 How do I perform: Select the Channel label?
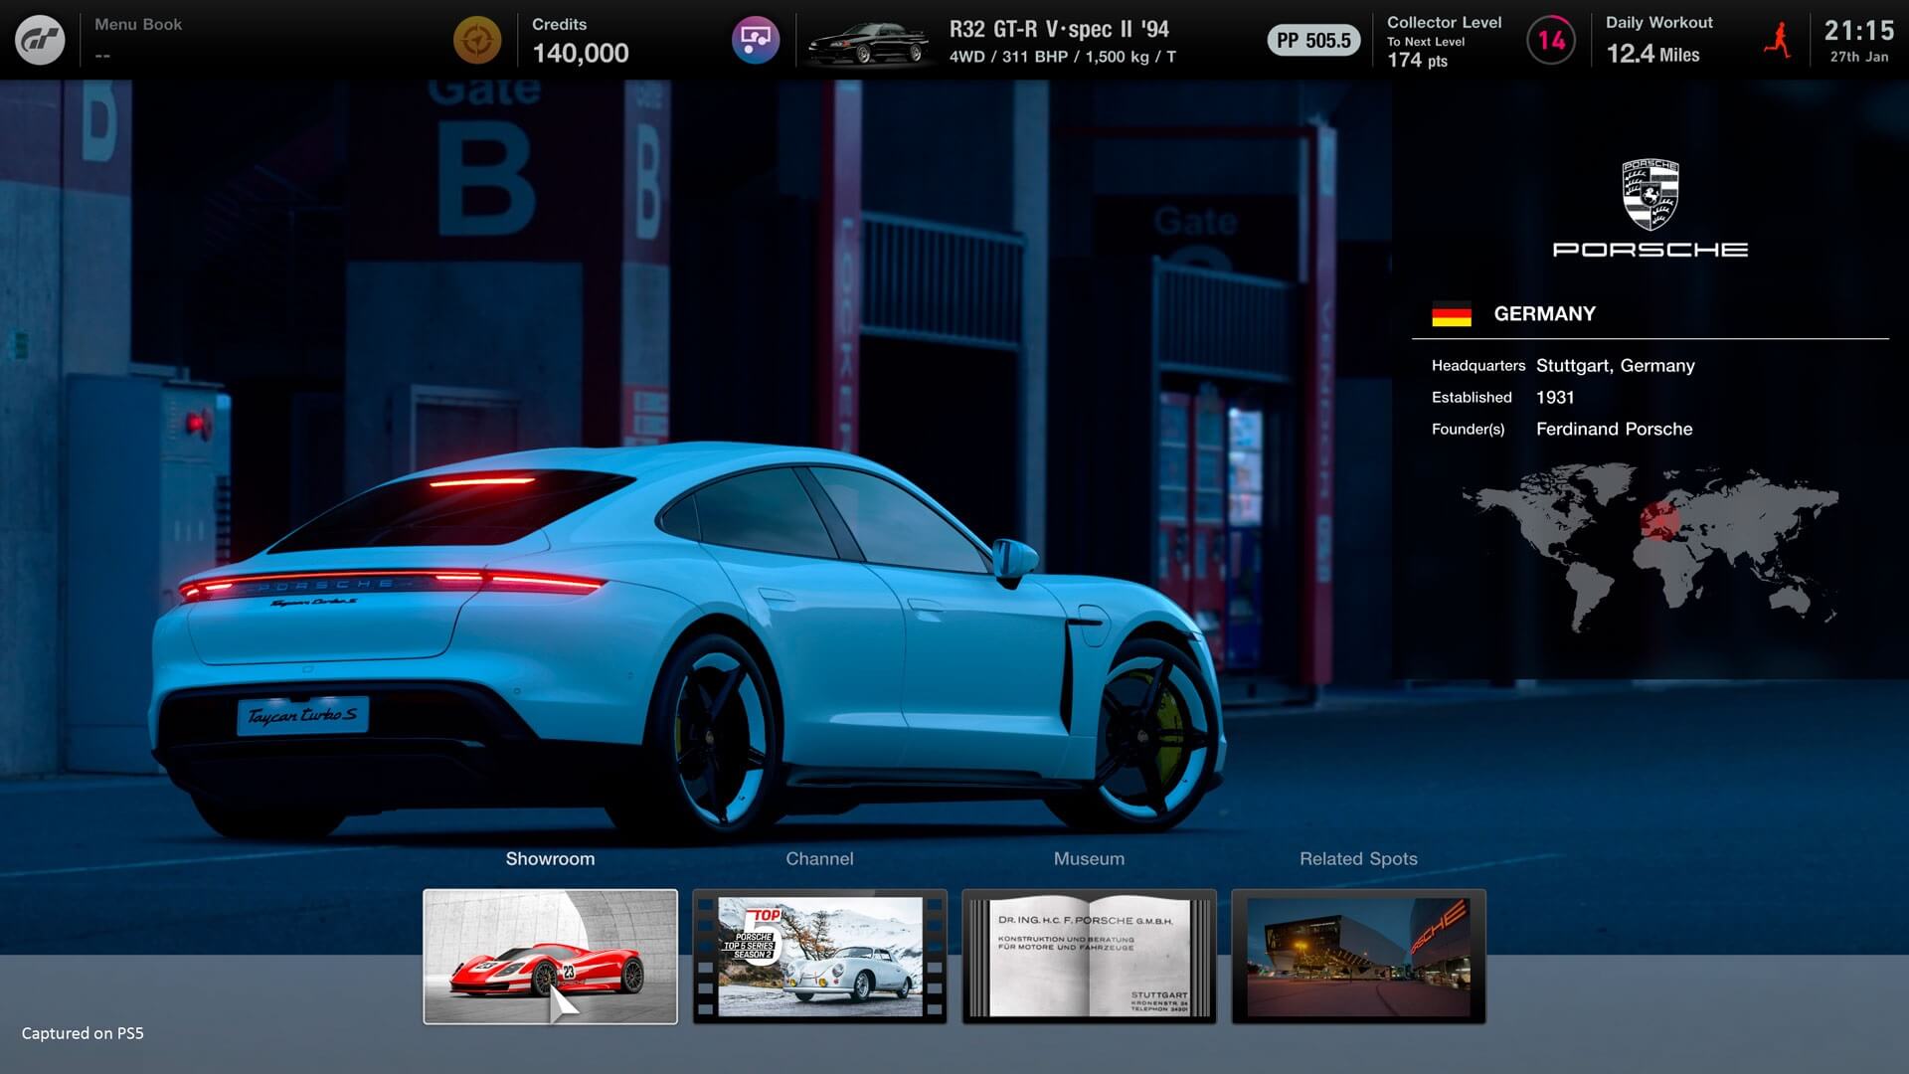click(x=819, y=858)
